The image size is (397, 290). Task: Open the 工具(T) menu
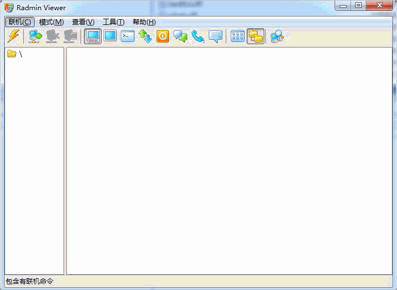click(x=113, y=22)
